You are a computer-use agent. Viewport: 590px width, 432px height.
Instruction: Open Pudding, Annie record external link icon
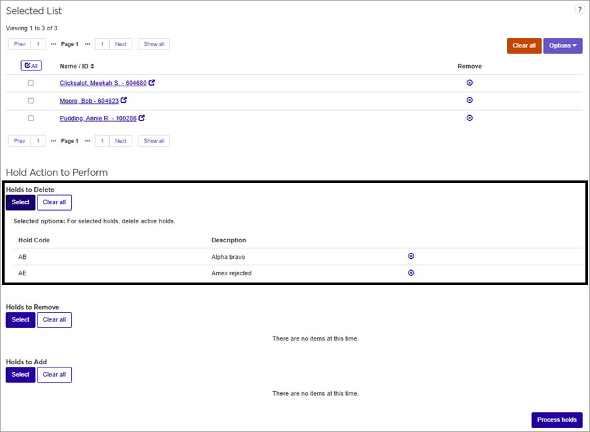(x=142, y=118)
